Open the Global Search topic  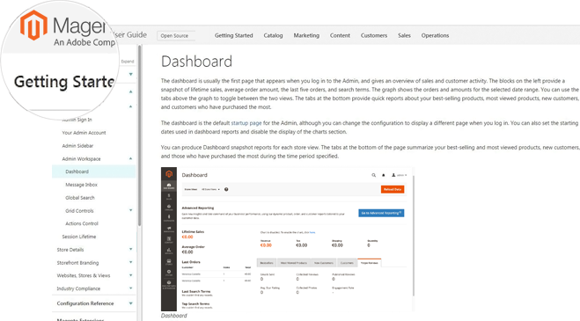tap(80, 198)
